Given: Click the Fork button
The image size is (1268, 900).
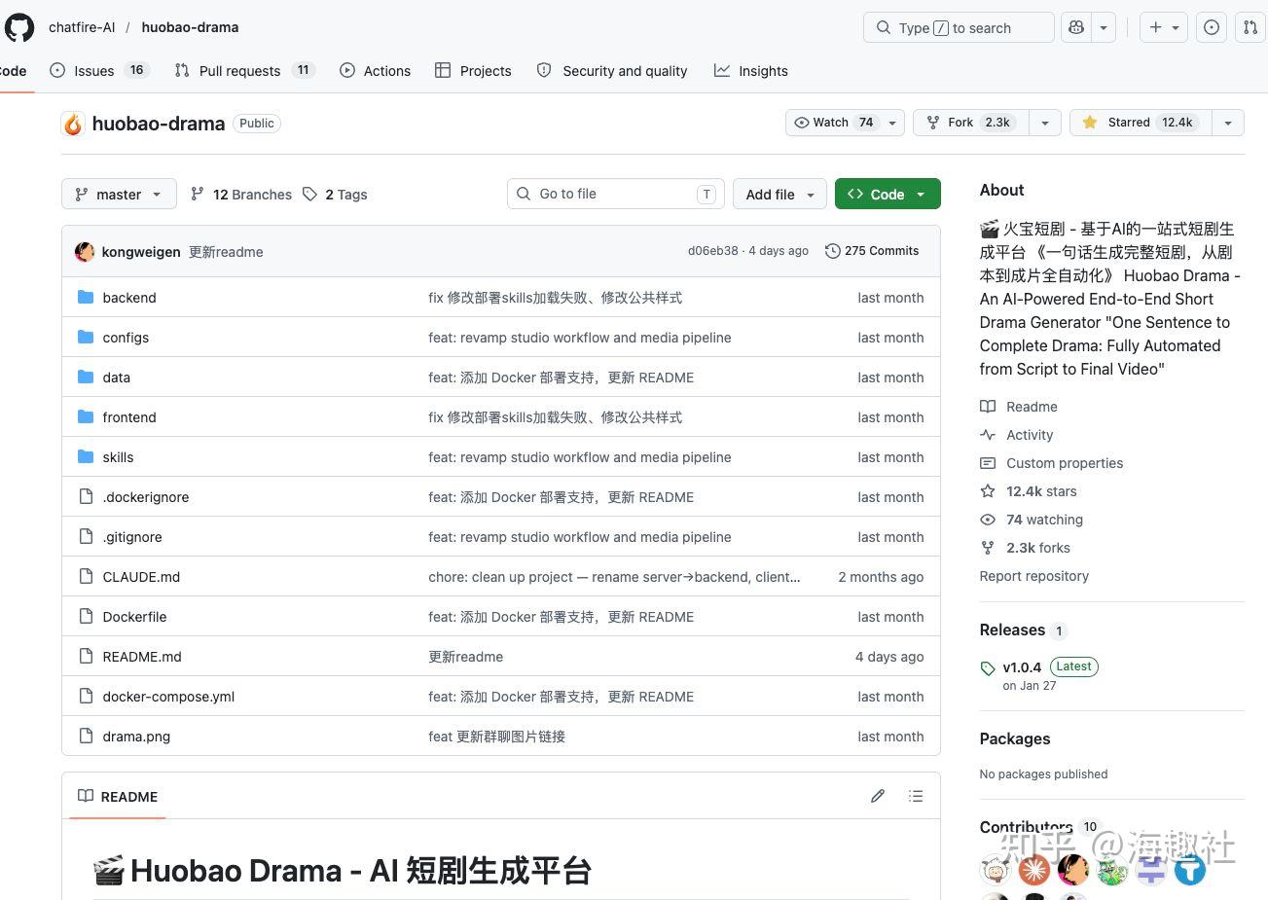Looking at the screenshot, I should [971, 123].
